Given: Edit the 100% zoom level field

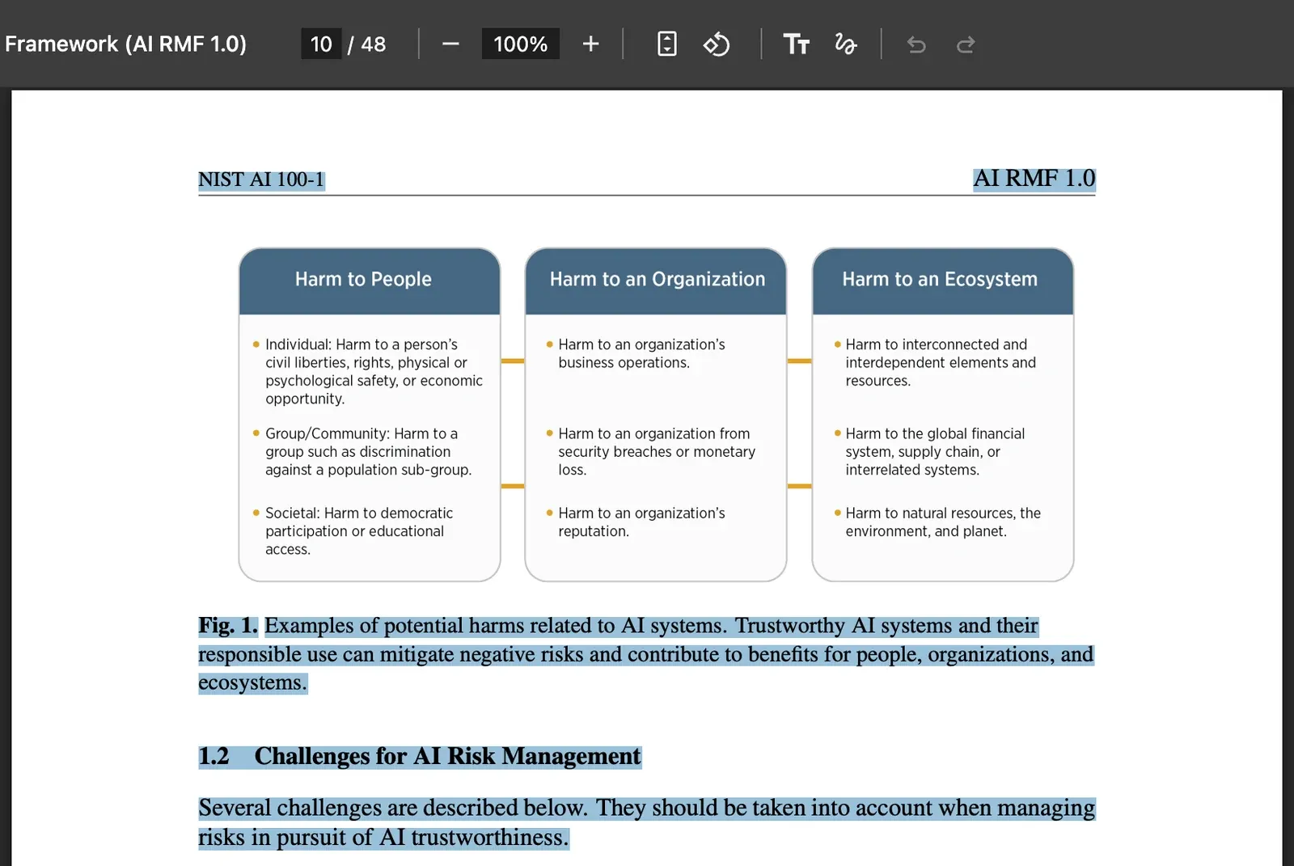Looking at the screenshot, I should click(520, 44).
